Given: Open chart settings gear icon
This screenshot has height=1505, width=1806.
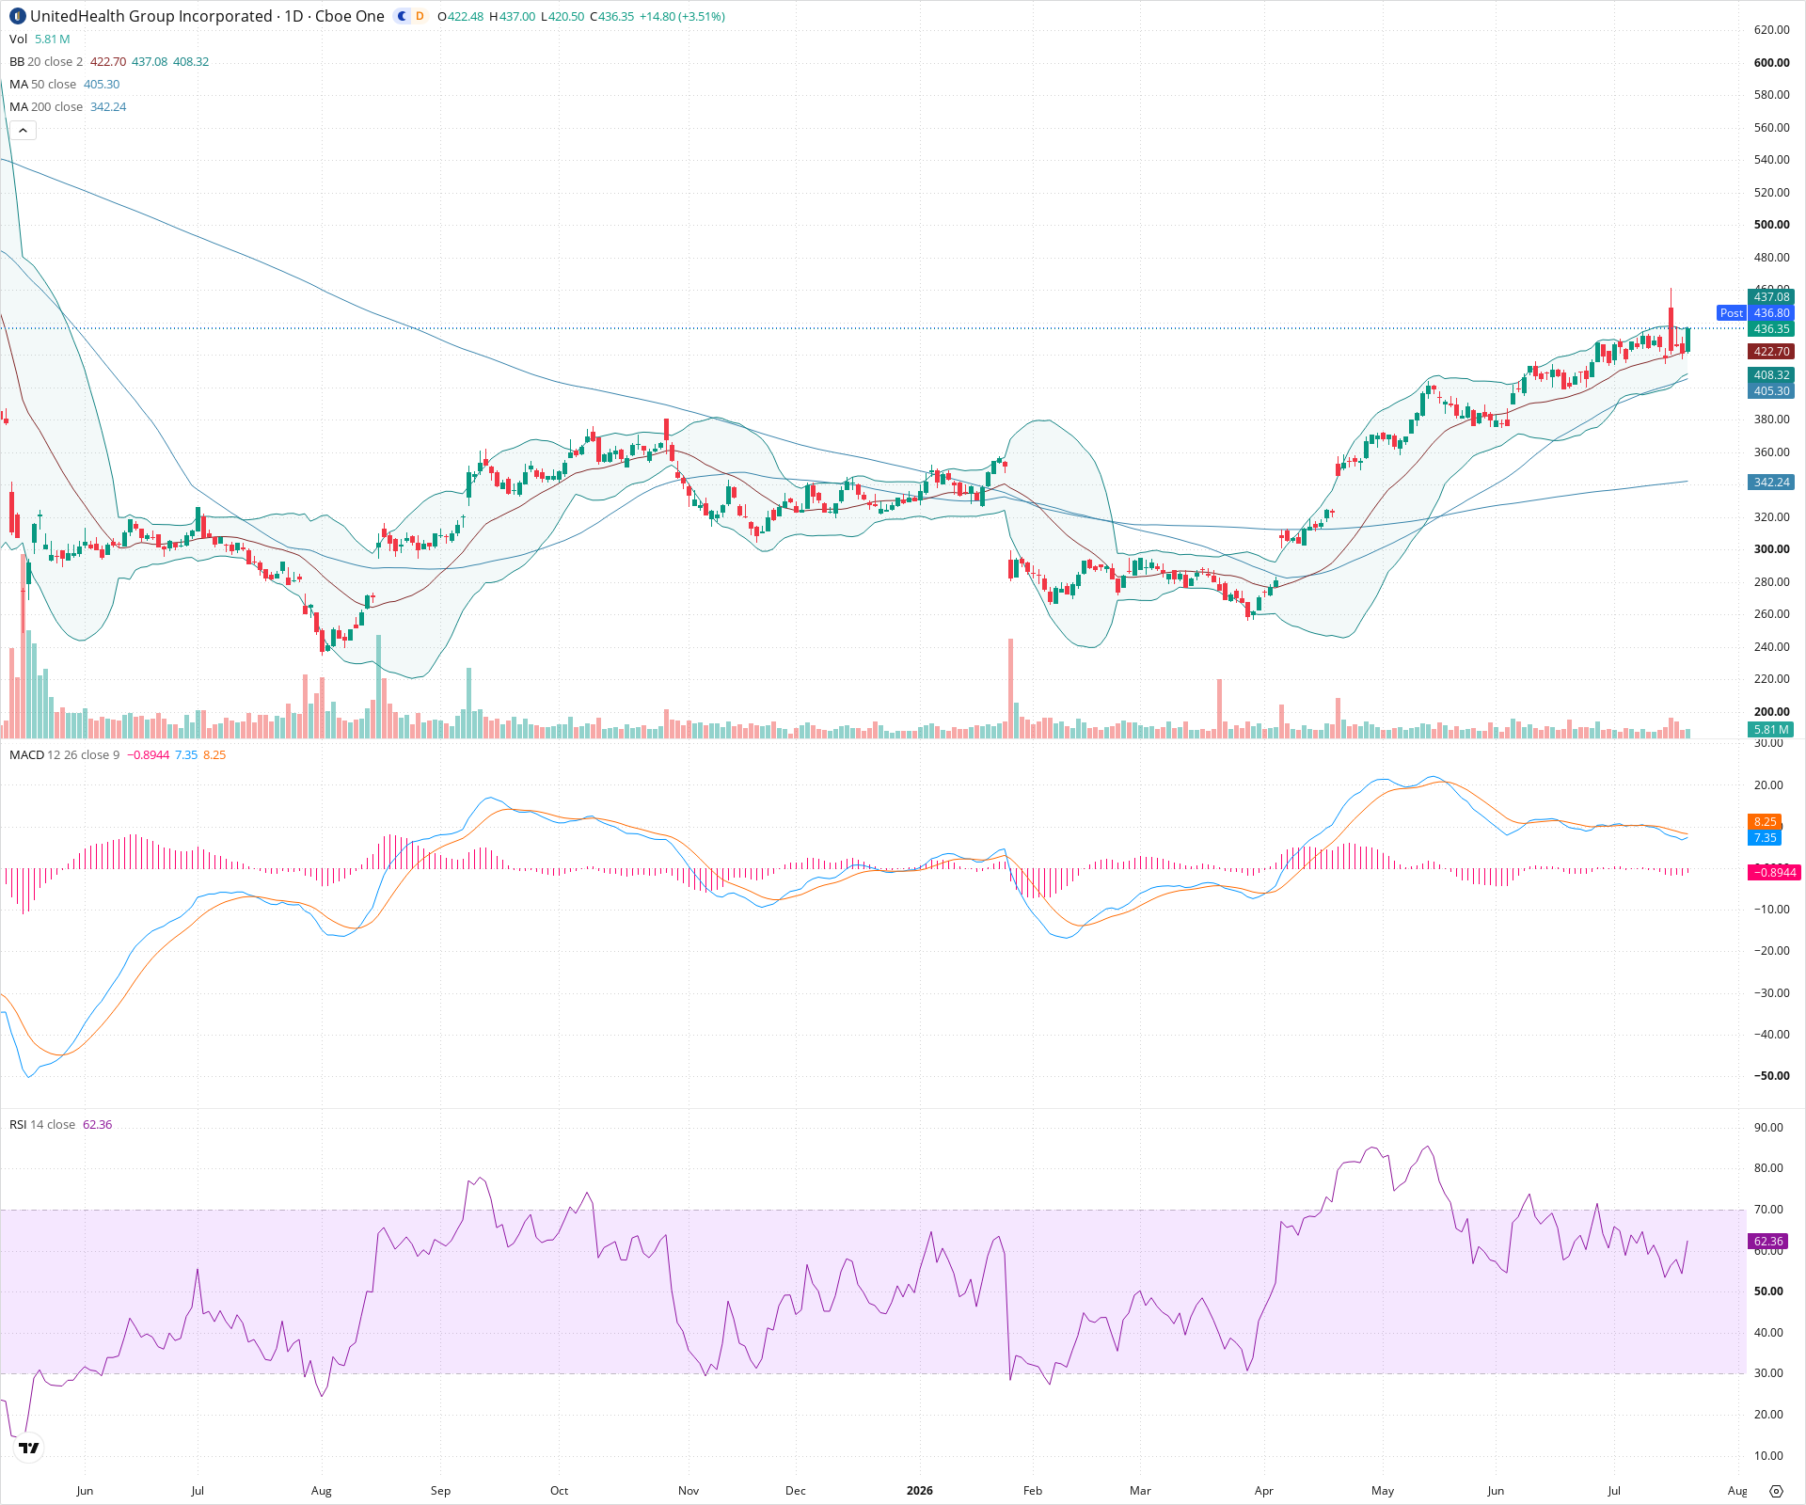Looking at the screenshot, I should click(1776, 1491).
